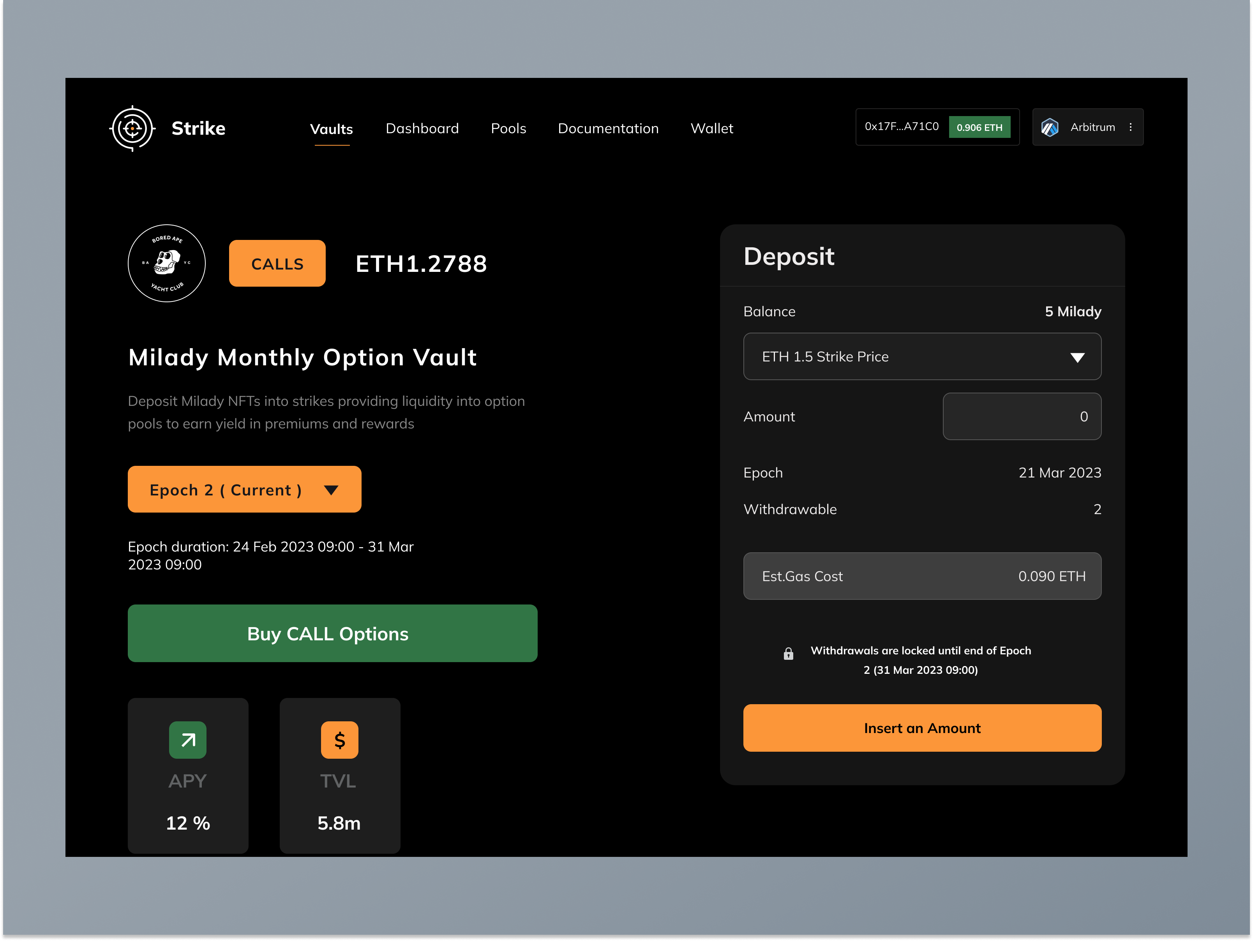Image resolution: width=1253 pixels, height=941 pixels.
Task: Click the orange TVL dollar icon
Action: tap(339, 740)
